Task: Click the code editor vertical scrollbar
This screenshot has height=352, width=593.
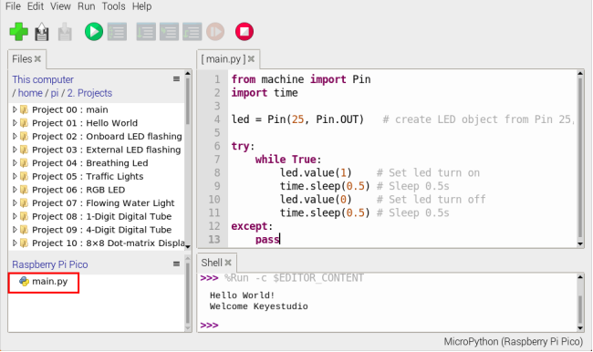Action: [x=580, y=159]
